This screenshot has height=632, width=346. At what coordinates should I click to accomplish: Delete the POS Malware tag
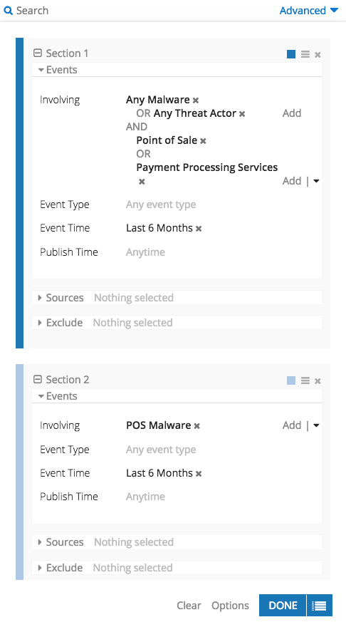197,426
